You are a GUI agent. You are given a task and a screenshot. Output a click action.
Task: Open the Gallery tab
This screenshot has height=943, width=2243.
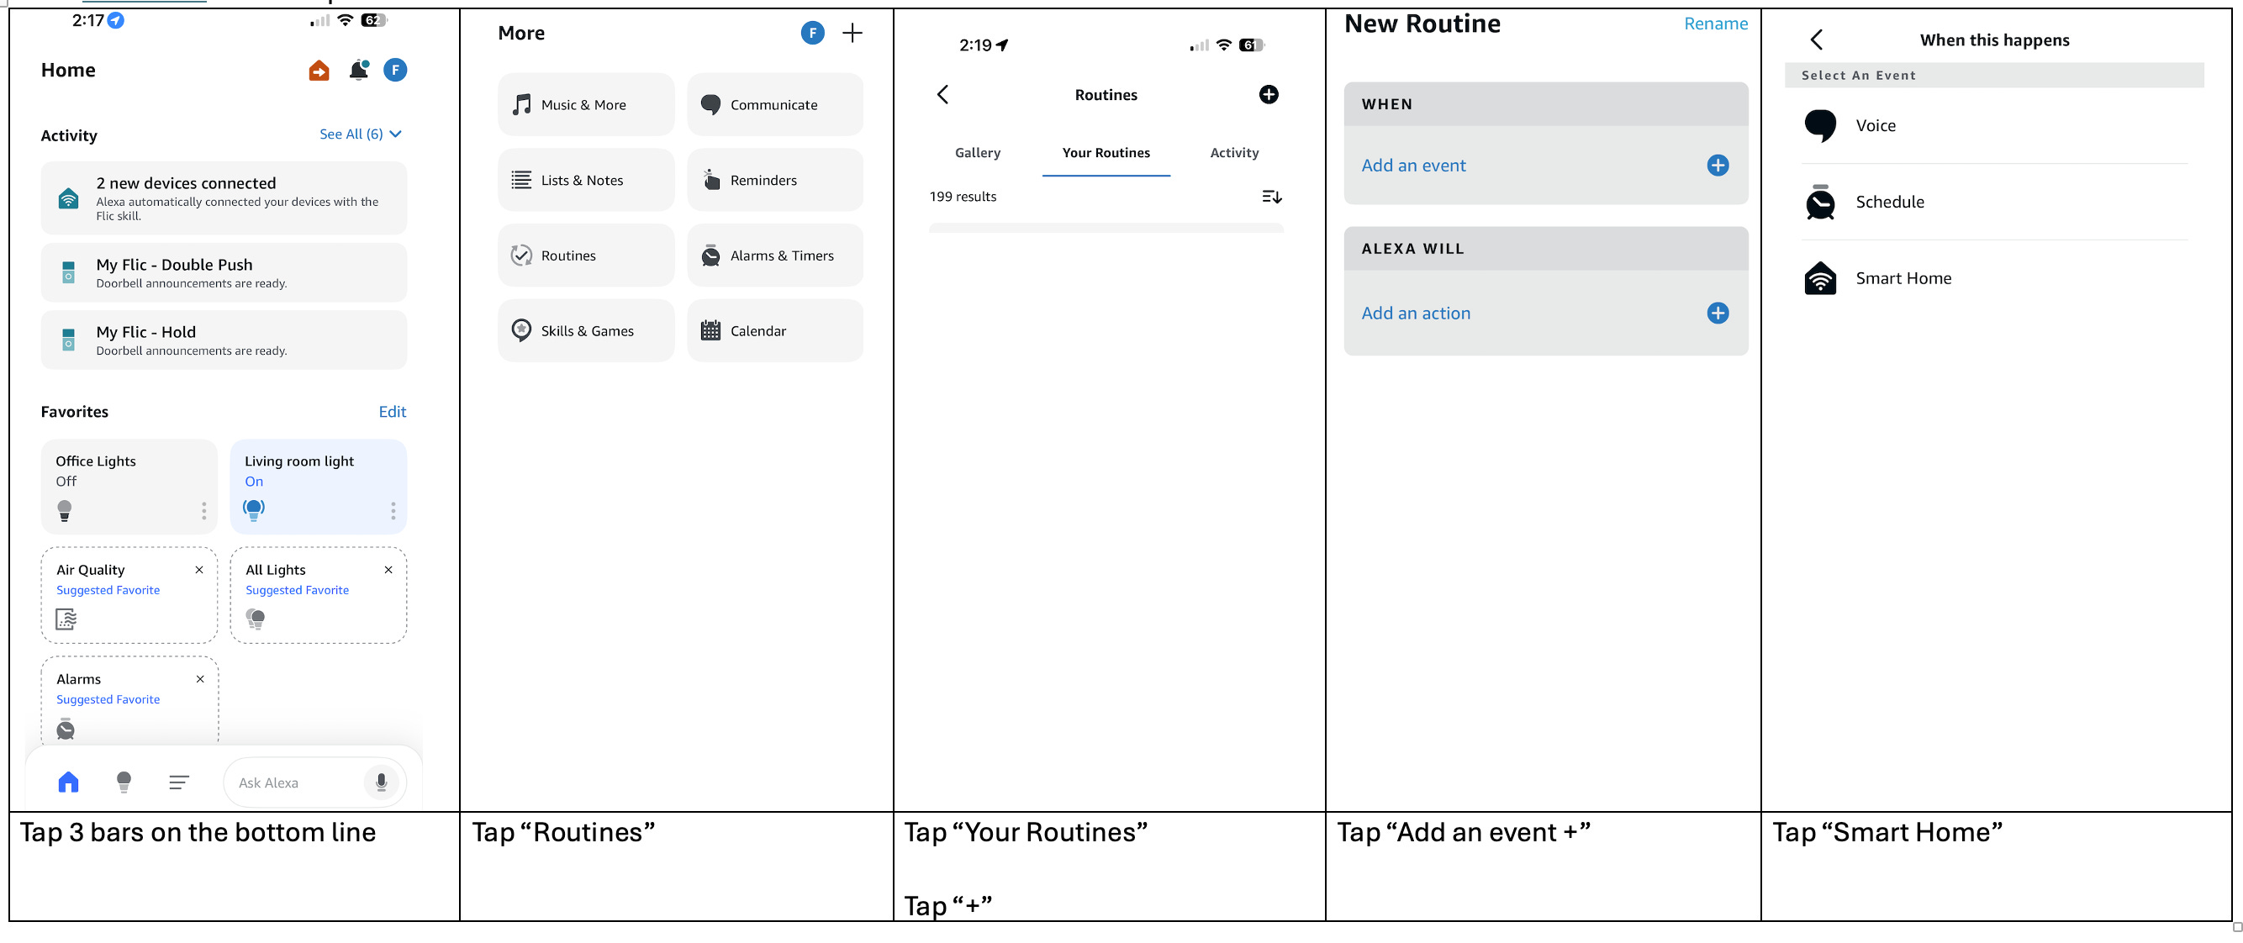[x=977, y=153]
